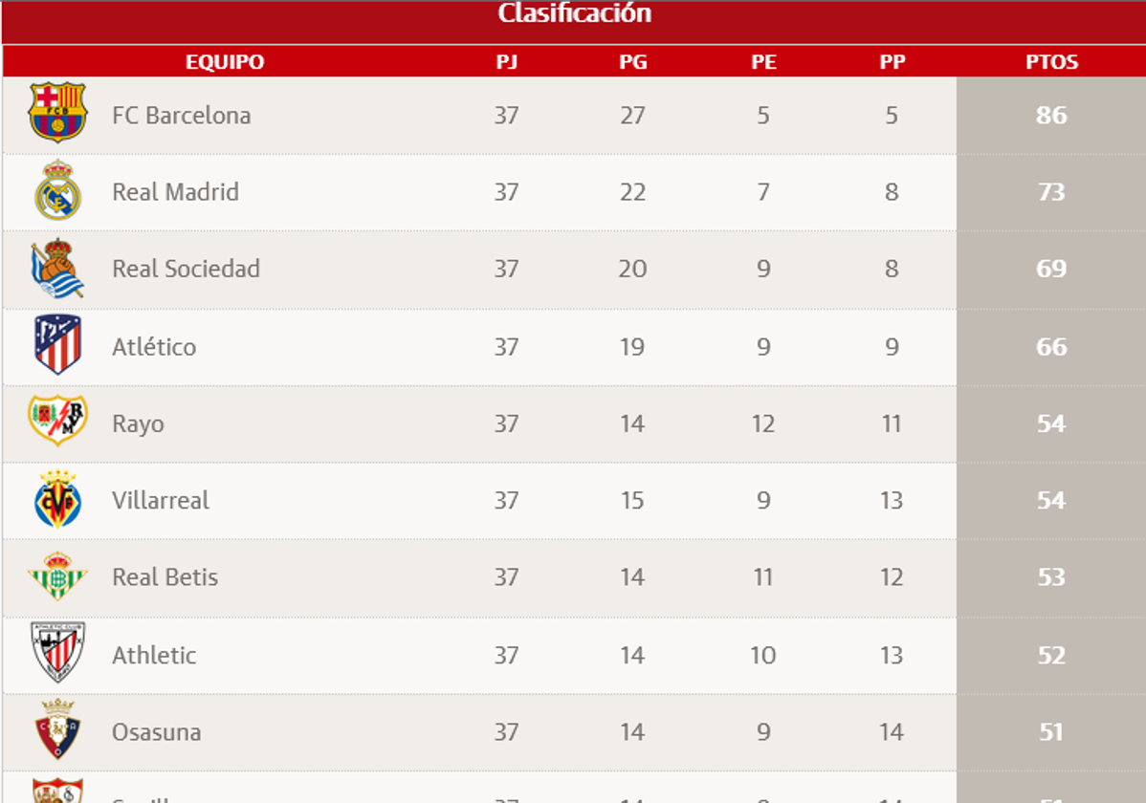
Task: Select the Real Sociedad team name
Action: point(186,269)
